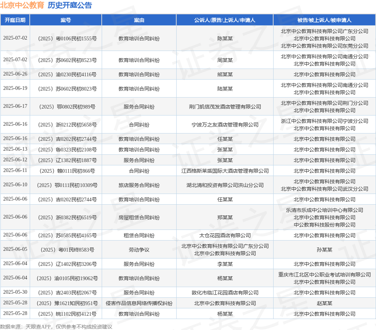376x330 pixels.
Task: Select the date 2025-06-13
Action: (x=15, y=149)
